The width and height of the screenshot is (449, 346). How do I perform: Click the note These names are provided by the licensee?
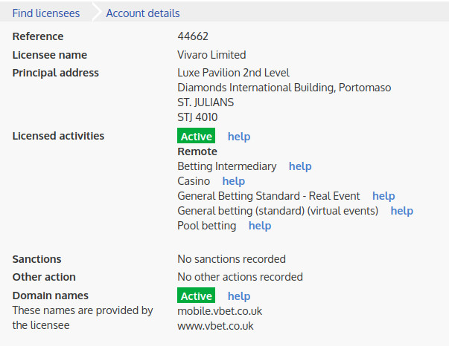(x=83, y=318)
